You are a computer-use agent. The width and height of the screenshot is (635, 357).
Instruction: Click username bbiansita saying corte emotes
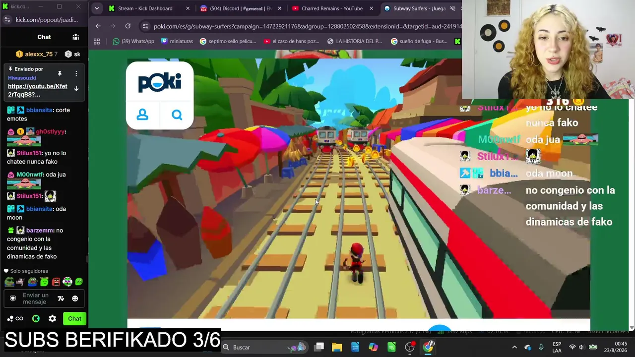click(39, 110)
